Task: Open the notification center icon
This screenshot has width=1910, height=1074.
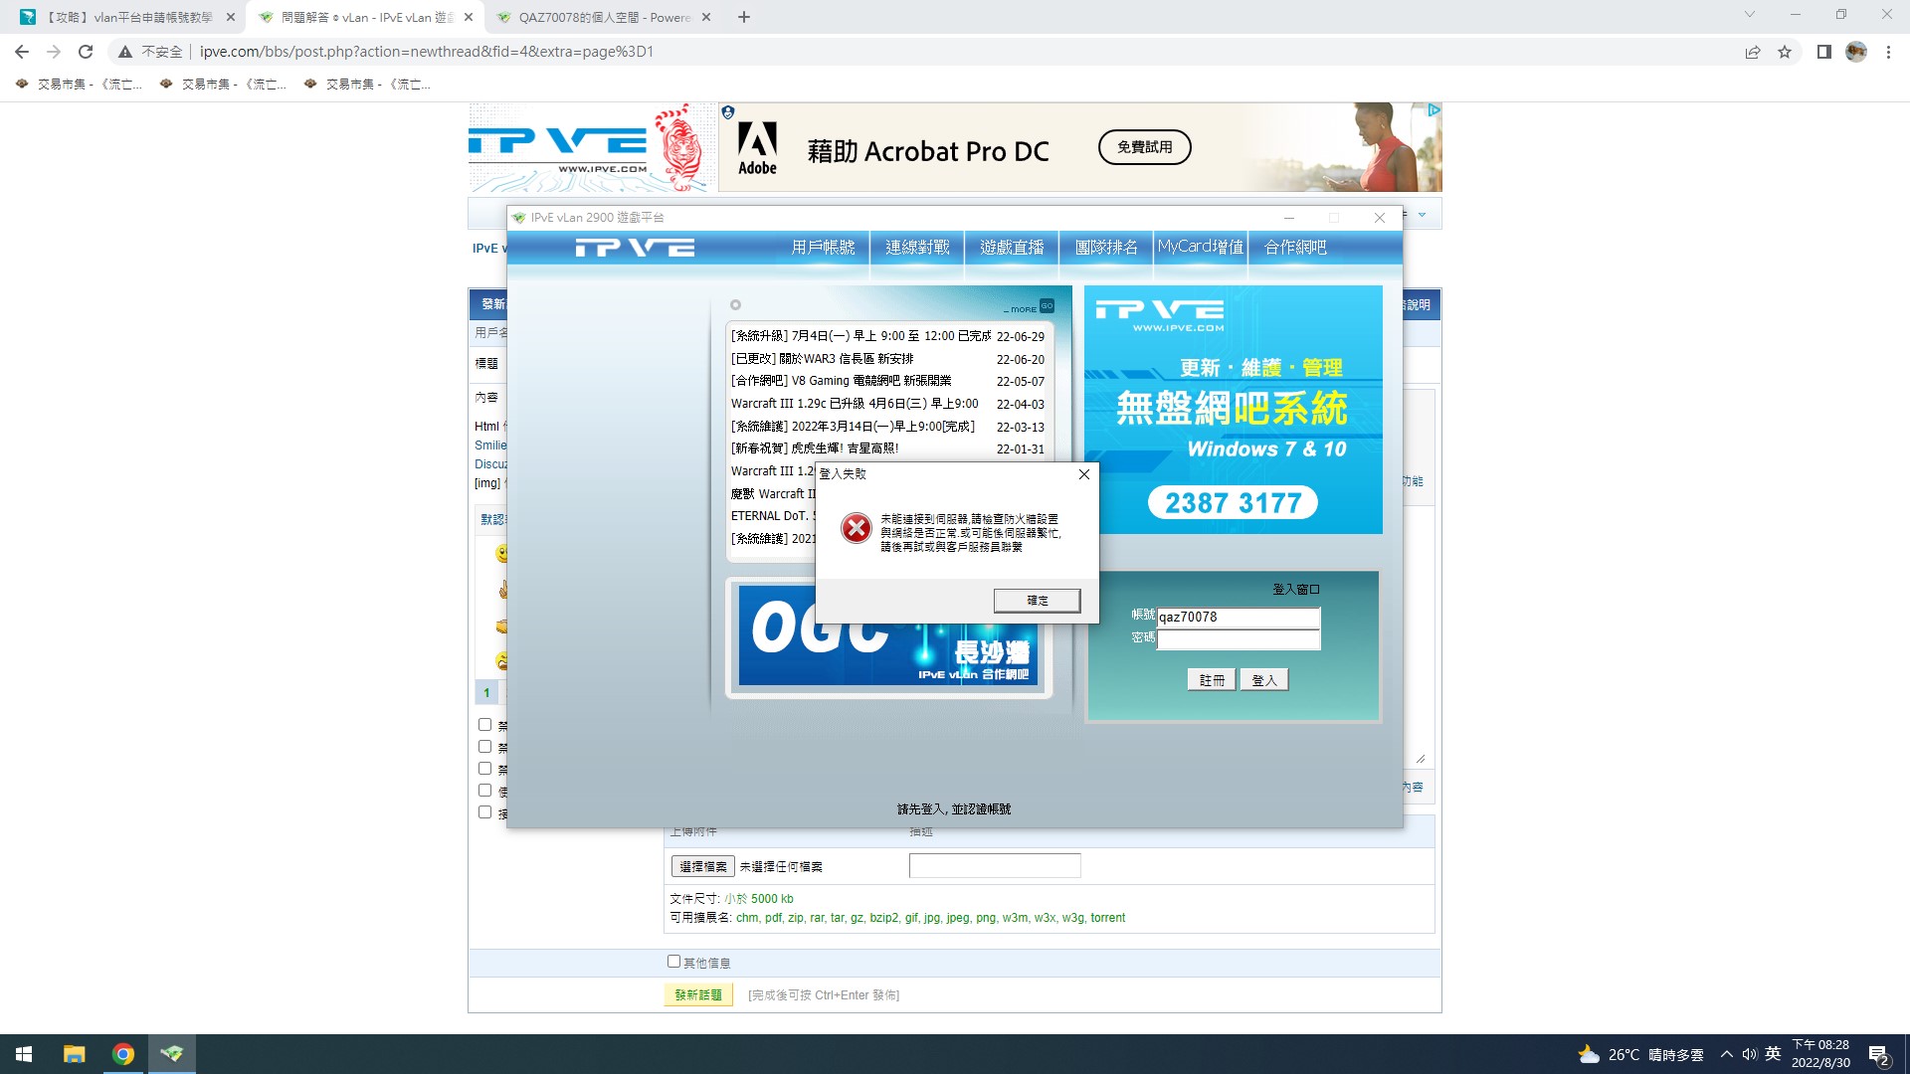Action: [1878, 1054]
